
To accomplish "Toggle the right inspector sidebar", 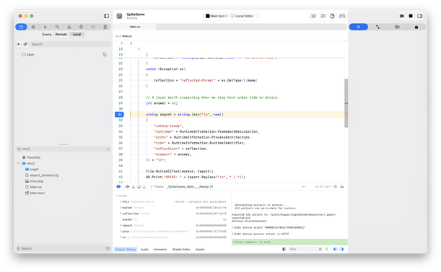I will click(x=420, y=16).
